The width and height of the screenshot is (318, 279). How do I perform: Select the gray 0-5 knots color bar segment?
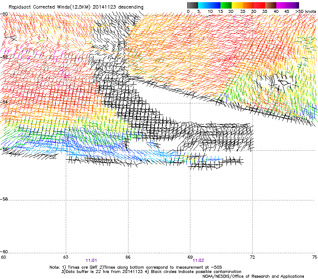pos(193,5)
